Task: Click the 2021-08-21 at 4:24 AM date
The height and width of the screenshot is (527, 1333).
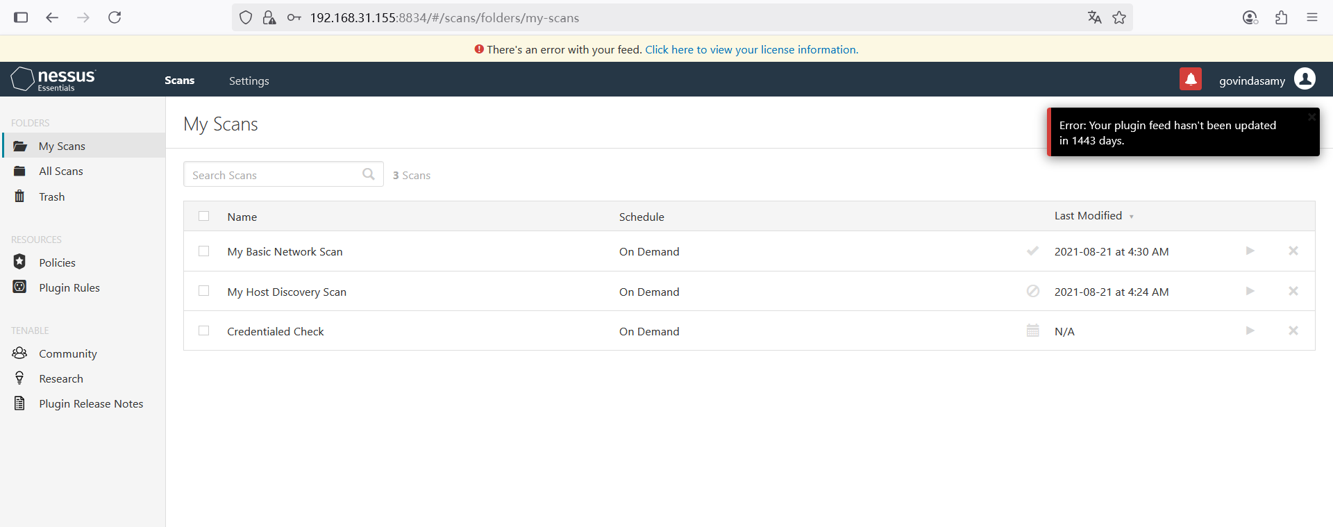Action: coord(1112,292)
